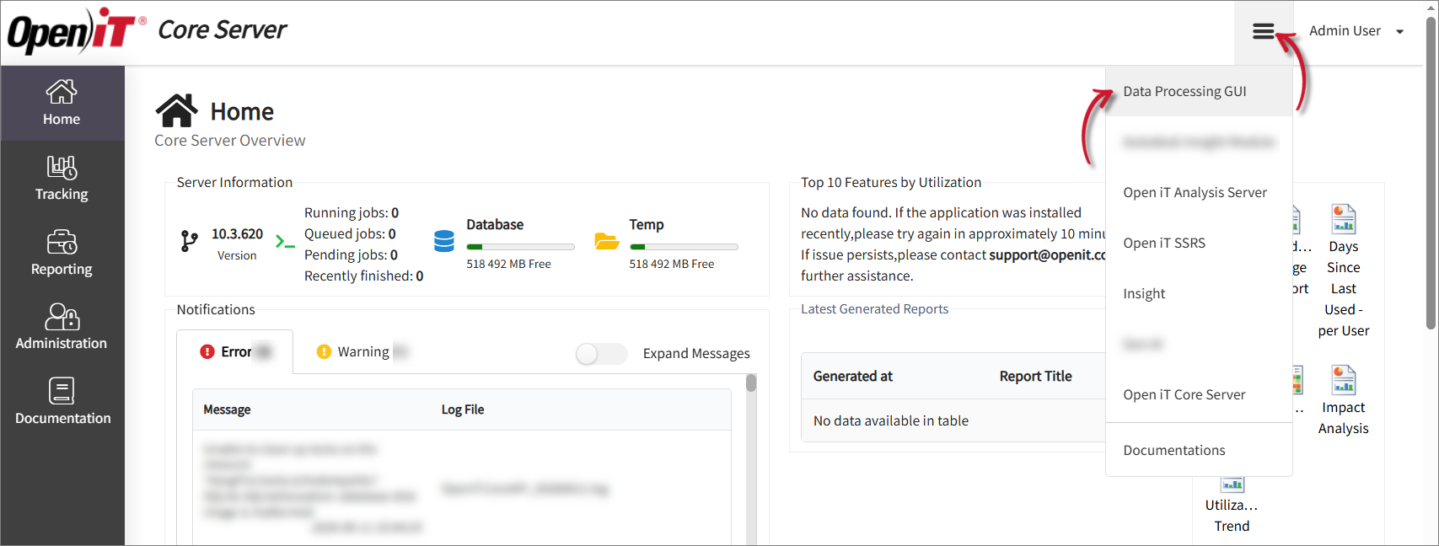Click the Temp free space bar
Screen dimensions: 1439x546
(684, 247)
